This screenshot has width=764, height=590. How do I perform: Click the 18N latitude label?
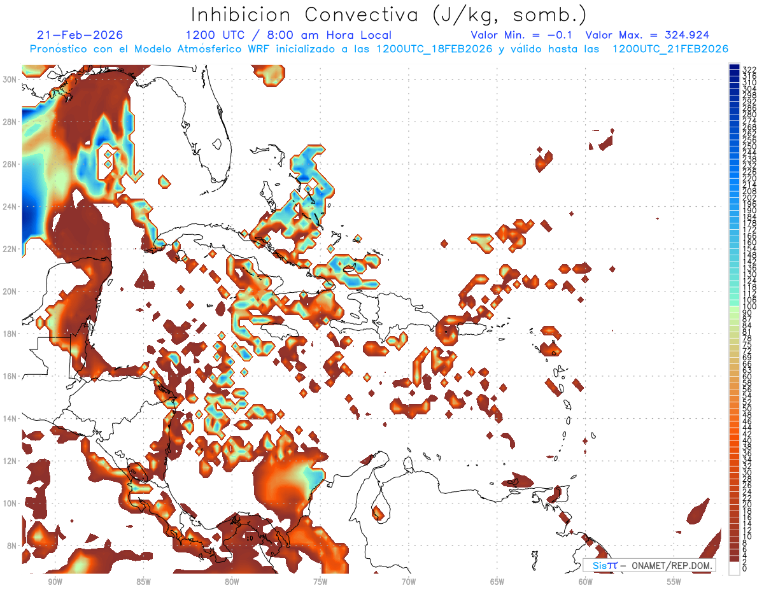click(x=9, y=334)
